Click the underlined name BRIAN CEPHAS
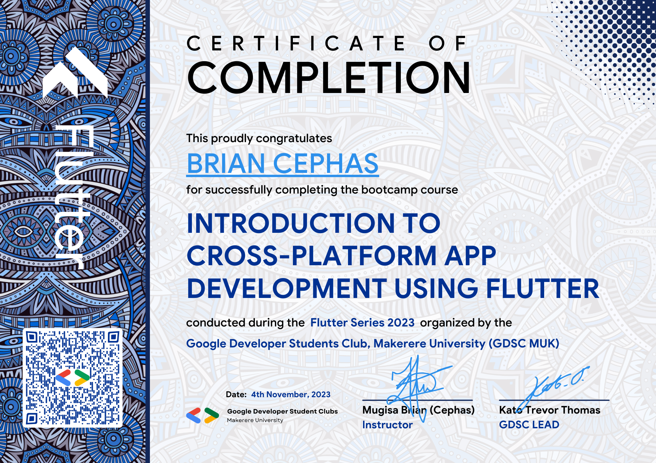This screenshot has height=463, width=656. (x=282, y=164)
